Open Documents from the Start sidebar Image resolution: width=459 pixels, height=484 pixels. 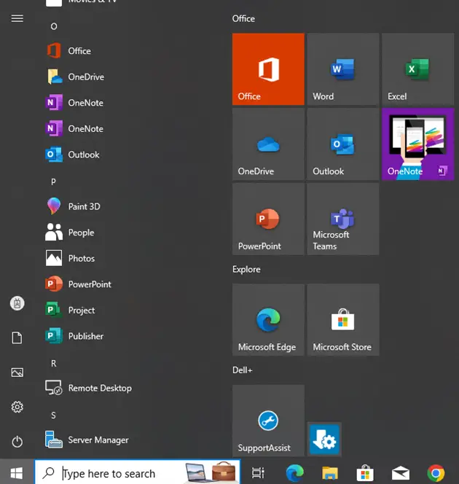pyautogui.click(x=17, y=337)
